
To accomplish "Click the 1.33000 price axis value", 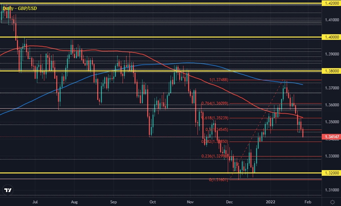I will pos(332,156).
